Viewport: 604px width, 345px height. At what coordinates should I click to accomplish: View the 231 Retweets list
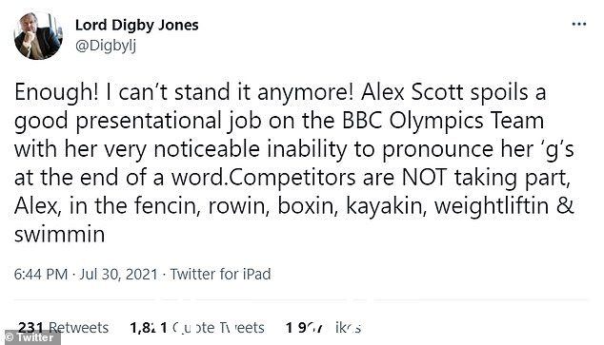pyautogui.click(x=63, y=327)
